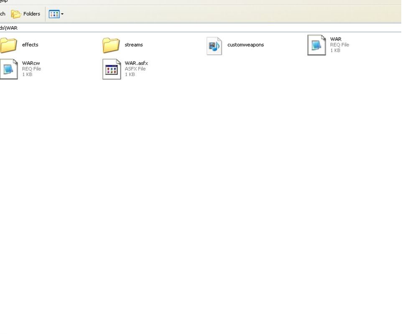Click the 'effects' folder name
Viewport: 418px width, 334px height.
click(x=30, y=45)
